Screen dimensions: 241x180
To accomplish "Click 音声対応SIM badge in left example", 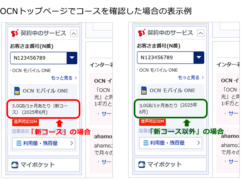I will pos(26,122).
